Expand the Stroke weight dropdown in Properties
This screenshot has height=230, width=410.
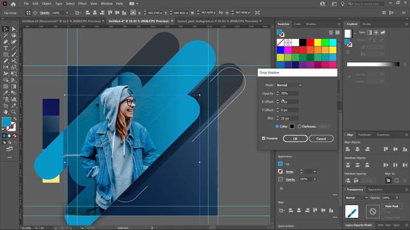pos(315,172)
